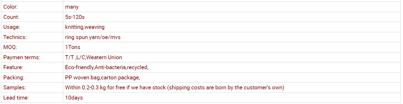The image size is (403, 104).
Task: Click the Lead time label
Action: pyautogui.click(x=16, y=98)
